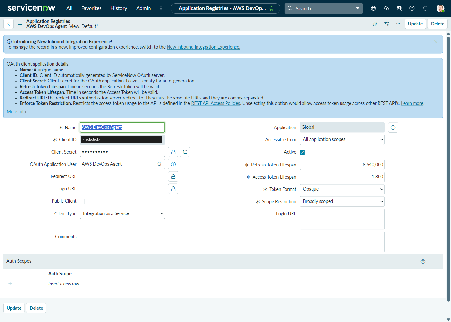Click the Name input field
The width and height of the screenshot is (451, 322).
[x=122, y=127]
